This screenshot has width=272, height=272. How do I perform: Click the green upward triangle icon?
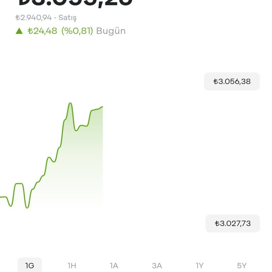pos(19,31)
